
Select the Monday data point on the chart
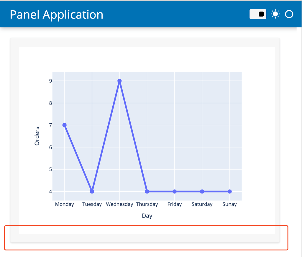[64, 125]
